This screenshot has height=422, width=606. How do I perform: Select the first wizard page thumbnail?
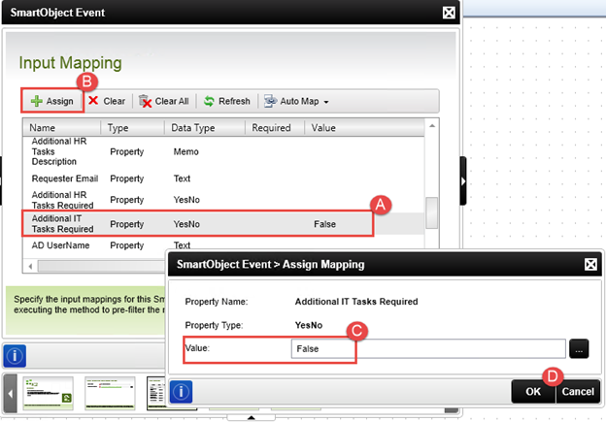(x=48, y=393)
